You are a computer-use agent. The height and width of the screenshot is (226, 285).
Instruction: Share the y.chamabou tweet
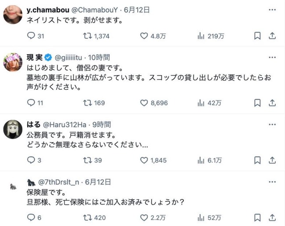tap(272, 36)
